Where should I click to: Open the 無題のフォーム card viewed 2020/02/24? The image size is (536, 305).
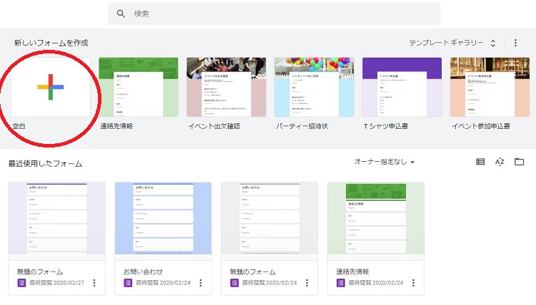pos(269,238)
